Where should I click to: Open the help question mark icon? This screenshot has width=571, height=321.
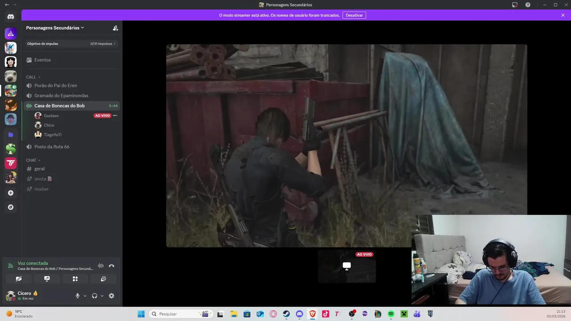click(528, 5)
